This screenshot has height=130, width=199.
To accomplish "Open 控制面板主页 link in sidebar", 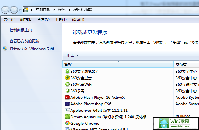I will coord(21,30).
